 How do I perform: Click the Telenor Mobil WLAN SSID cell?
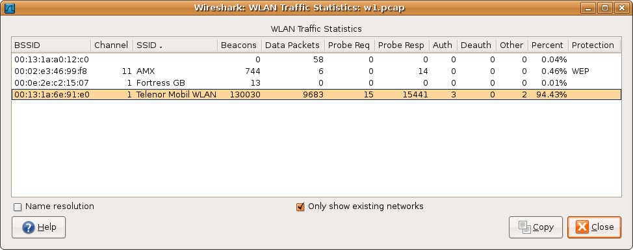coord(176,95)
